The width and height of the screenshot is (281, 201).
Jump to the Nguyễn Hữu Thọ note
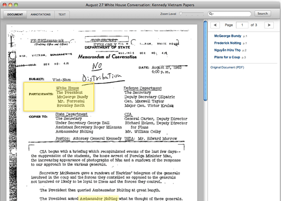(227, 50)
